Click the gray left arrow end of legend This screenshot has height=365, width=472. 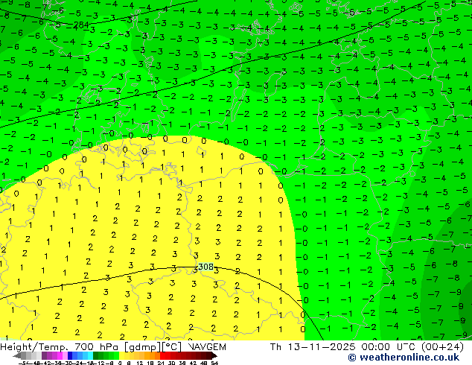(x=17, y=355)
